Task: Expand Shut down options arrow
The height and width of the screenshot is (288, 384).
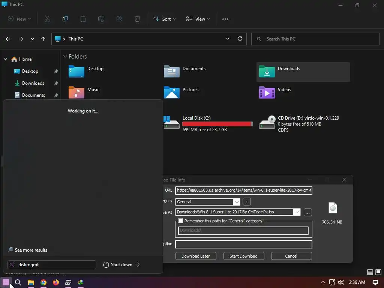Action: click(x=138, y=264)
